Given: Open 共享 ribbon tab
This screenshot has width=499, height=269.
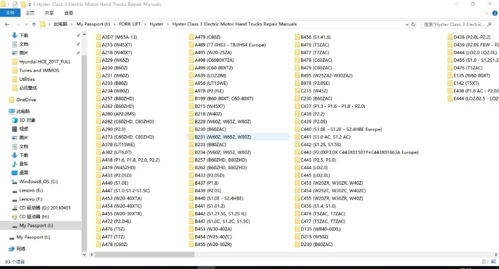Looking at the screenshot, I should click(49, 13).
